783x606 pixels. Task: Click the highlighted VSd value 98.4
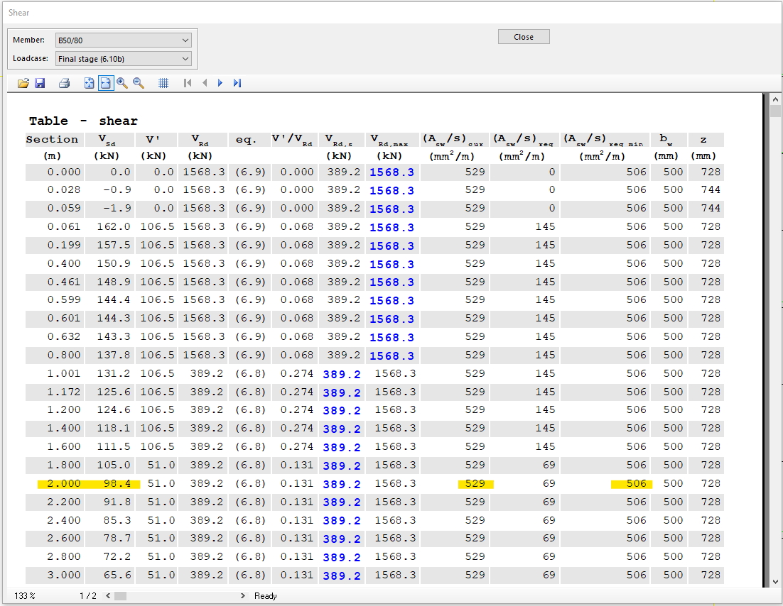click(117, 483)
